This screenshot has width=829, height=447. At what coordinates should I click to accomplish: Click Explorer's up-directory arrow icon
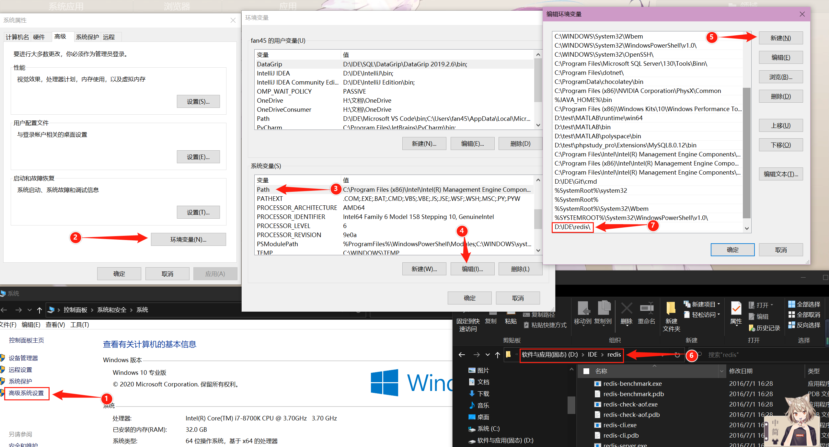[x=498, y=355]
